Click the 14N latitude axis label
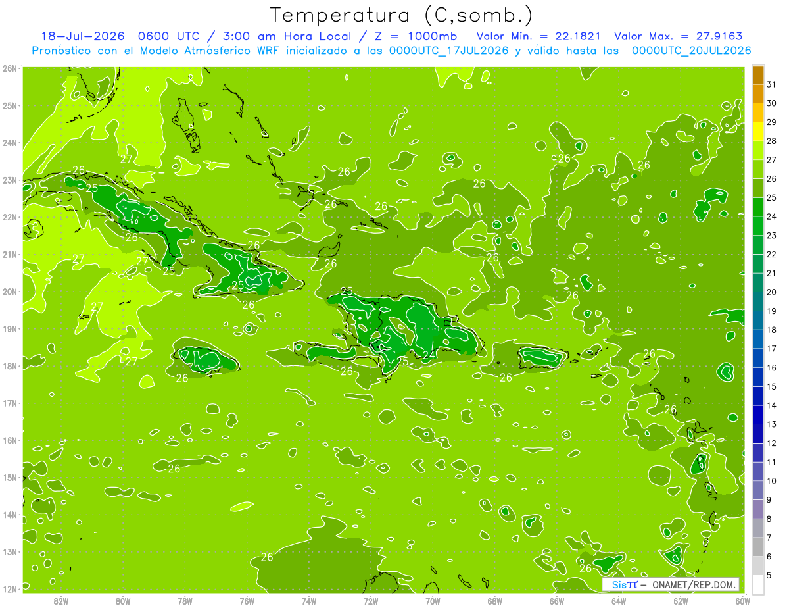789x610 pixels. tap(10, 515)
